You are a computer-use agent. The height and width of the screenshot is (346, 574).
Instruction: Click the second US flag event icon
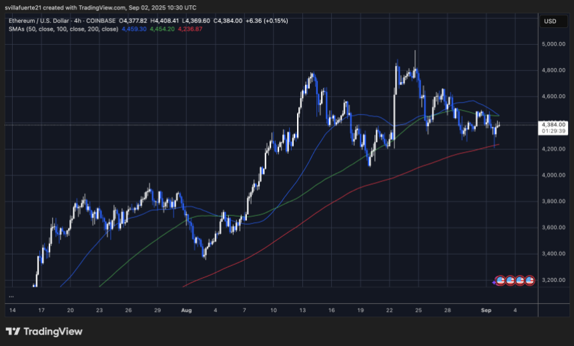(511, 281)
